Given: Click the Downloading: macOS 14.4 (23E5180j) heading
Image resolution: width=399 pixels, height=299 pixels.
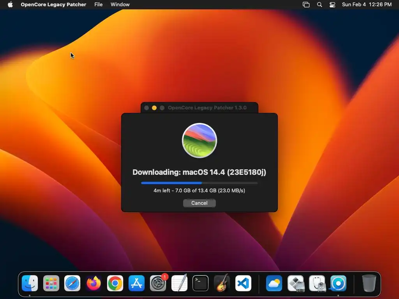Looking at the screenshot, I should [x=199, y=172].
